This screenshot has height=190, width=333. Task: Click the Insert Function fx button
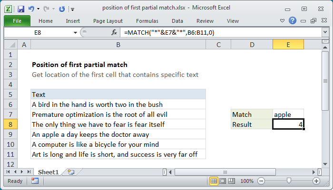[x=114, y=32]
